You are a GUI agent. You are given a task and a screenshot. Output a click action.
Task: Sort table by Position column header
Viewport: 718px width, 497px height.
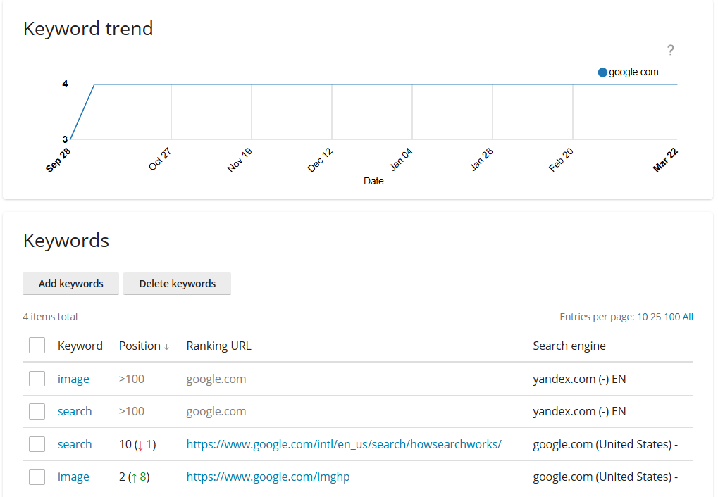tap(140, 346)
